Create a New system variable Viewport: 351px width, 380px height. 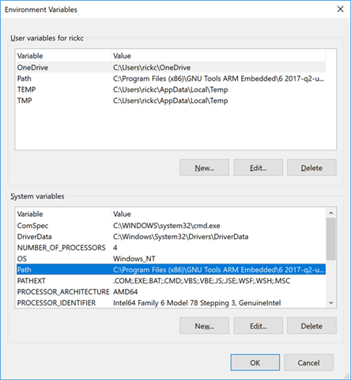(204, 326)
